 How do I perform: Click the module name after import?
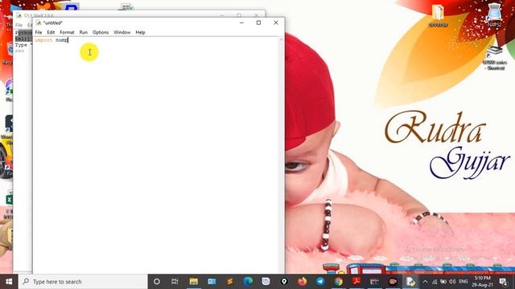61,40
